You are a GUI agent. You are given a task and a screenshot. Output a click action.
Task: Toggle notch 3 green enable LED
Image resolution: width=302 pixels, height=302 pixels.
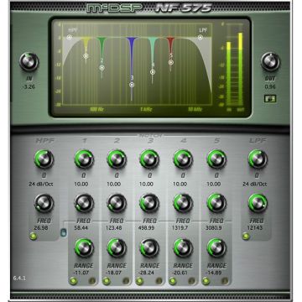pos(139,281)
